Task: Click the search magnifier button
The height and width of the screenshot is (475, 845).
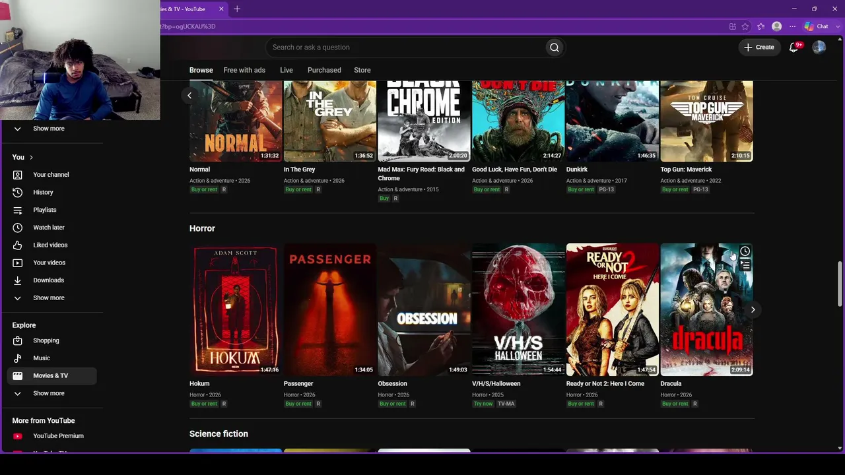Action: pos(555,47)
